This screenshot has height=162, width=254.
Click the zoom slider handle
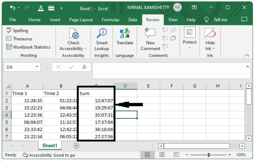click(x=209, y=155)
